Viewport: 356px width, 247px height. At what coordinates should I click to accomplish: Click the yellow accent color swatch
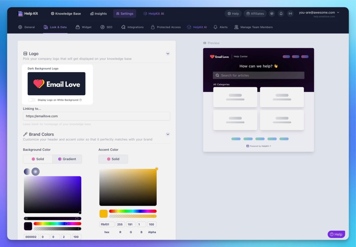coord(104,213)
